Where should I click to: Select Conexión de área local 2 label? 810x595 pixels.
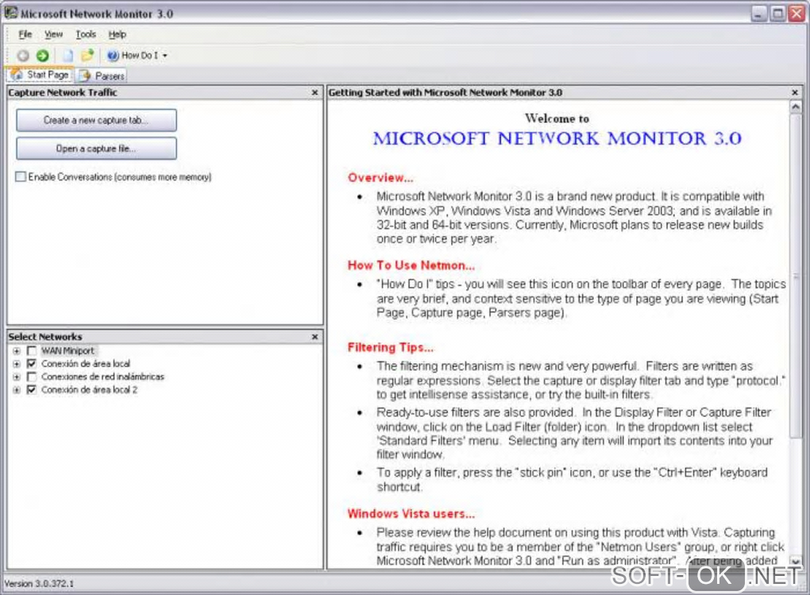pos(90,390)
